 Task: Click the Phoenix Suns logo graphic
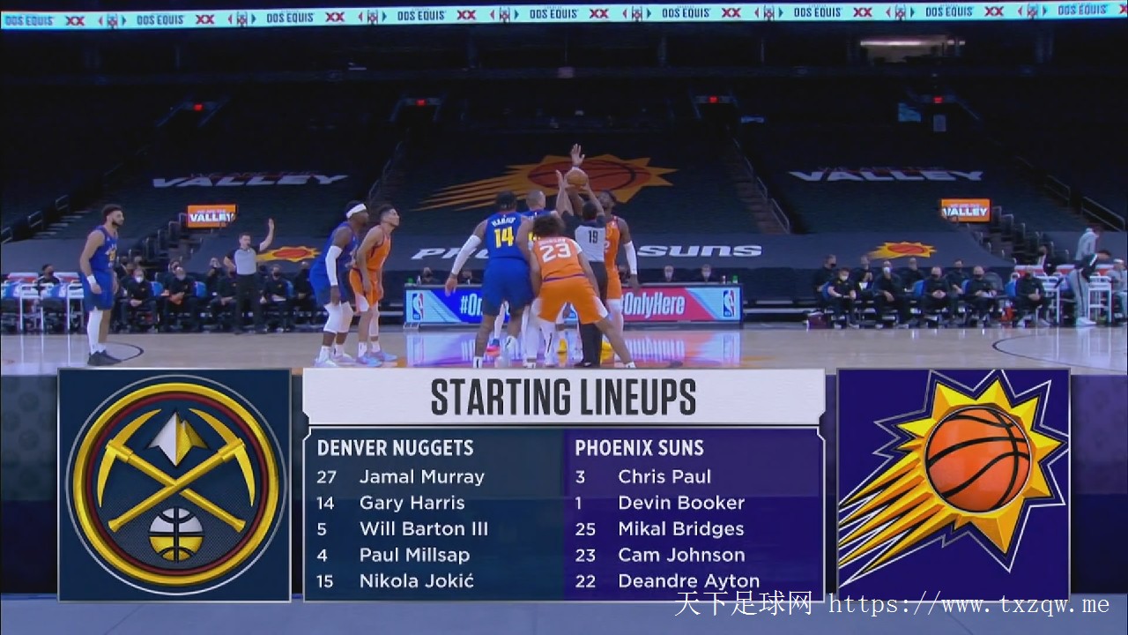click(953, 485)
